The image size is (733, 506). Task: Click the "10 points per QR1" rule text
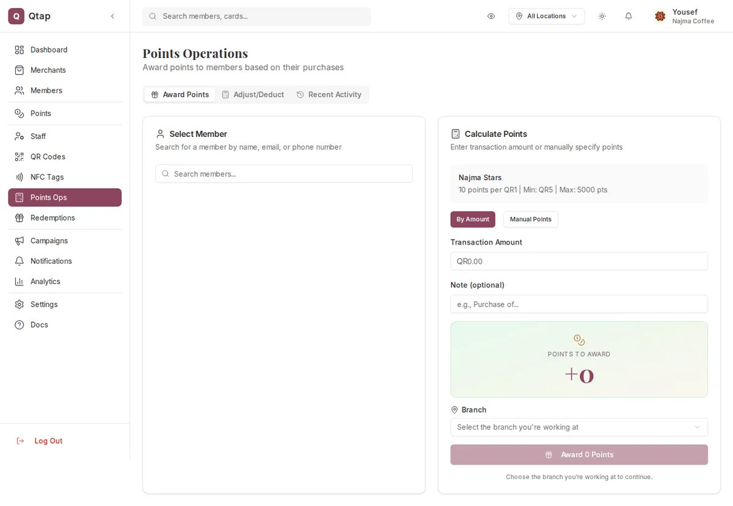point(488,190)
